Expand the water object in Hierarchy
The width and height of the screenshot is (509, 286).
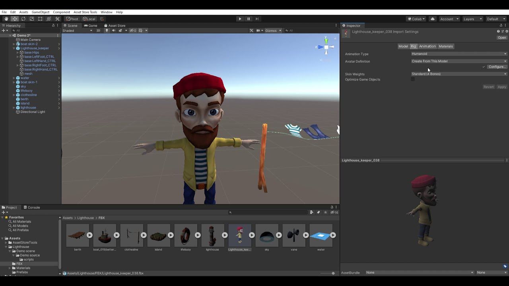[x=14, y=78]
